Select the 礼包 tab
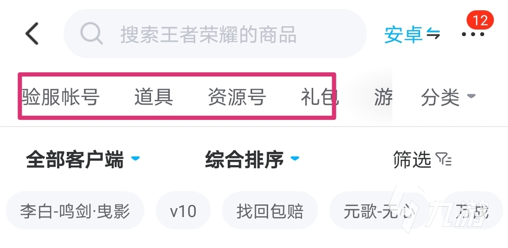 [x=319, y=97]
